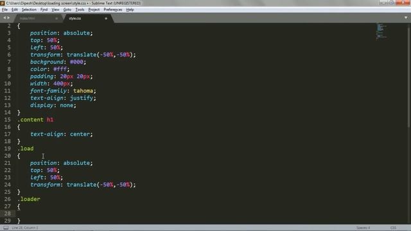This screenshot has height=231, width=411.
Task: Open the Edit menu
Action: (14, 10)
